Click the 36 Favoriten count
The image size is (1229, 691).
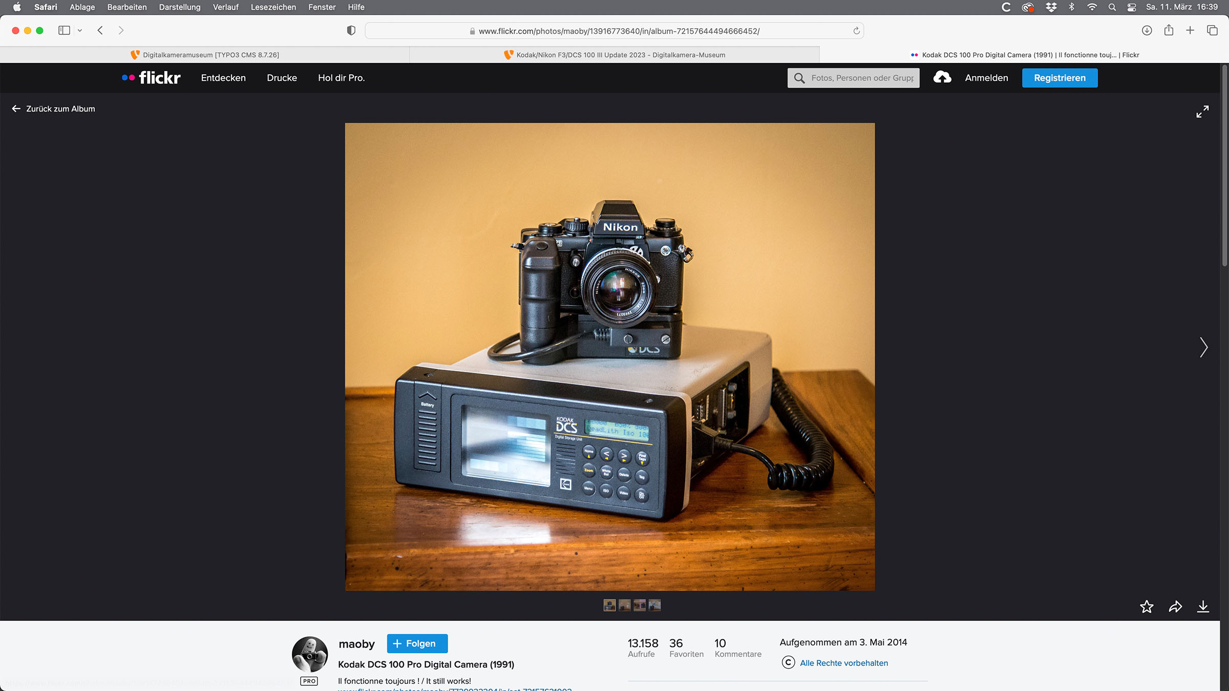click(x=686, y=648)
